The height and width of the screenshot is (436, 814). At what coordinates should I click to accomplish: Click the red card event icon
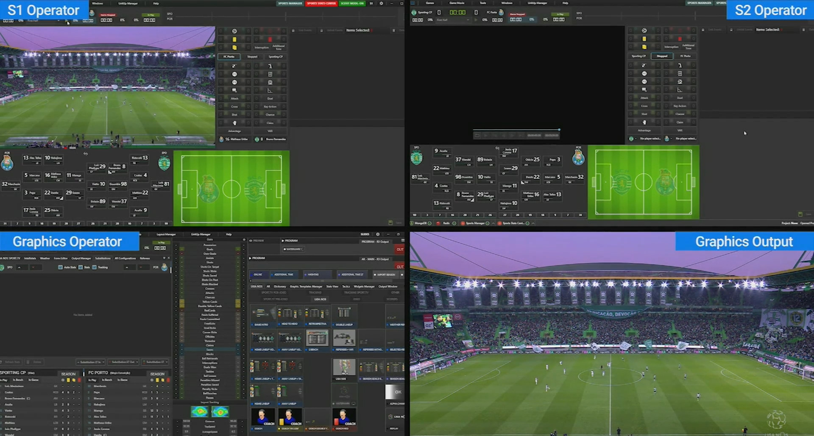tap(269, 39)
